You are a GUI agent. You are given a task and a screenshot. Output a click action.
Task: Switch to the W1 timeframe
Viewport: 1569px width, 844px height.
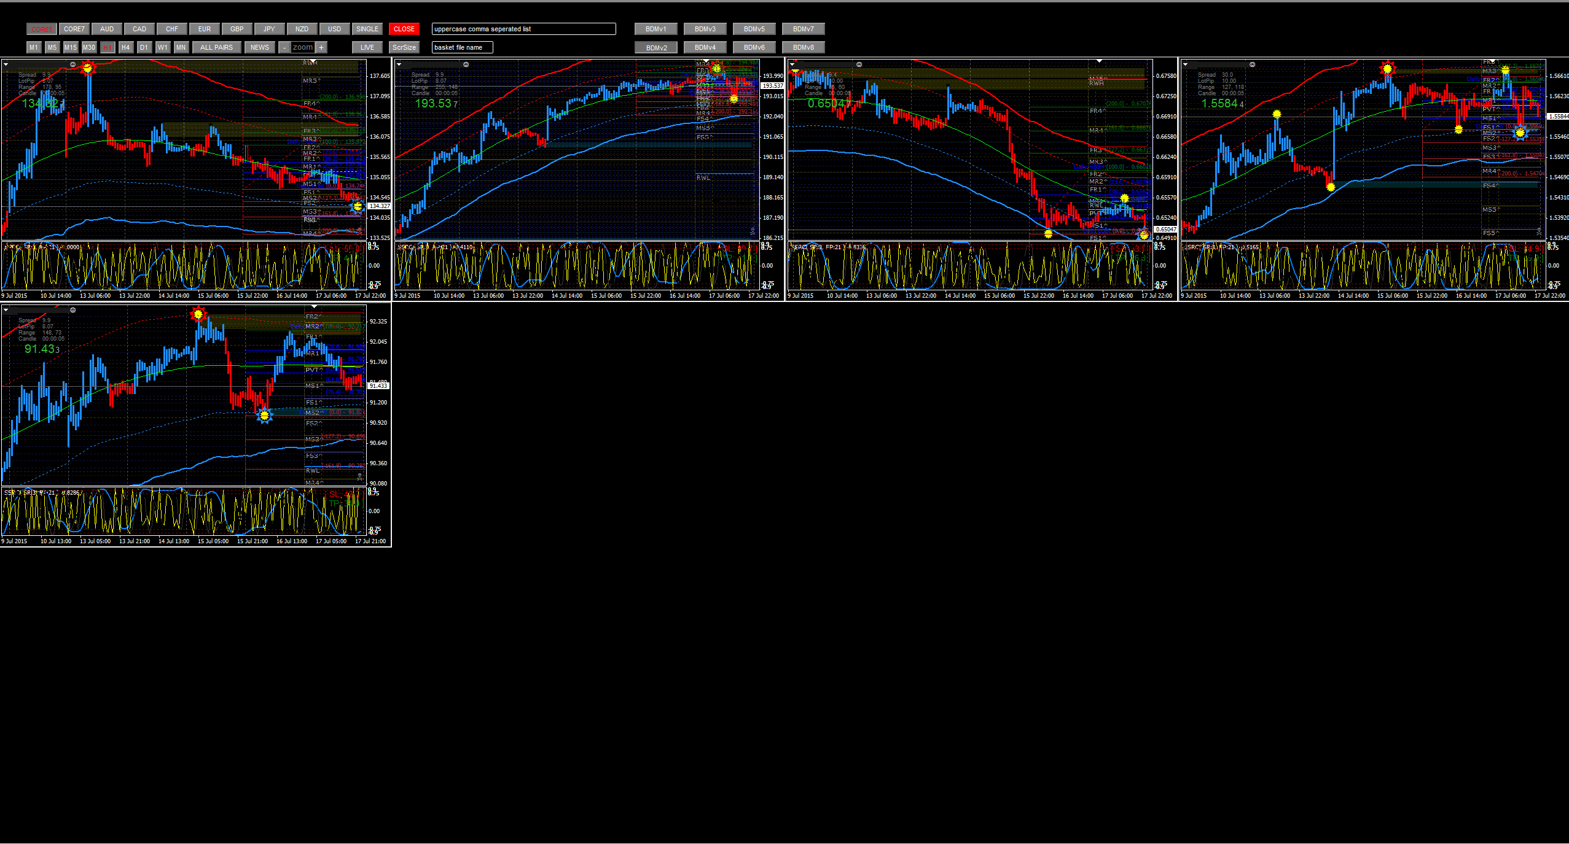(x=163, y=47)
